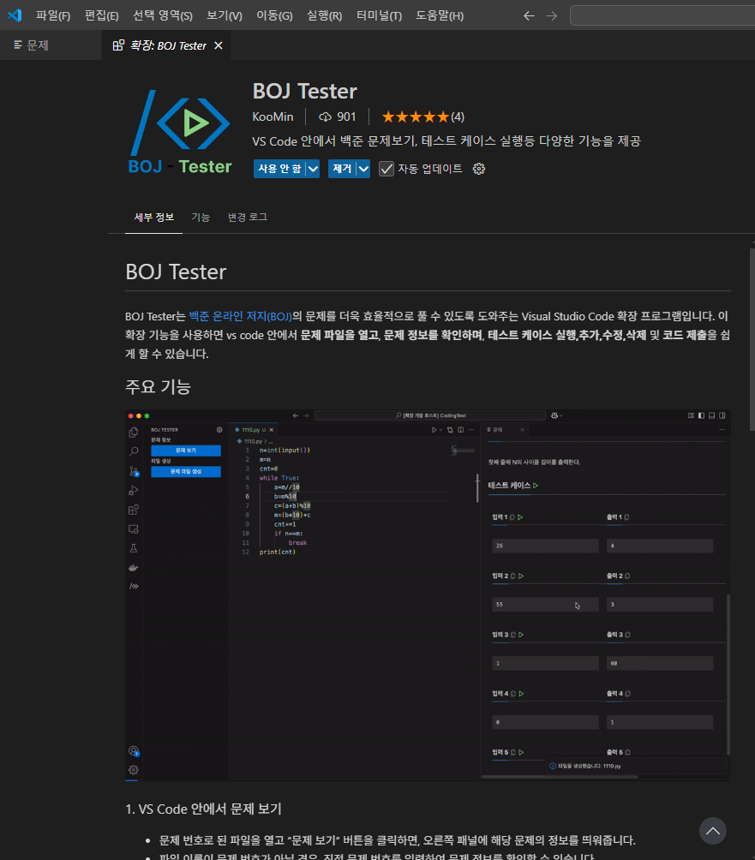Open the 선택 영역(S) menu
Image resolution: width=755 pixels, height=860 pixels.
pyautogui.click(x=163, y=15)
